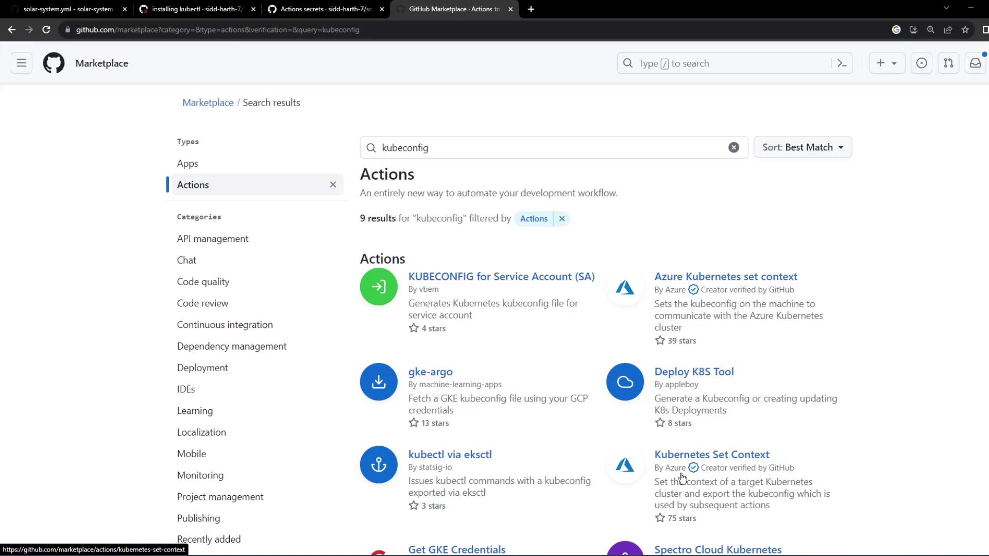Image resolution: width=989 pixels, height=556 pixels.
Task: Open the create new plus dropdown
Action: pyautogui.click(x=886, y=63)
